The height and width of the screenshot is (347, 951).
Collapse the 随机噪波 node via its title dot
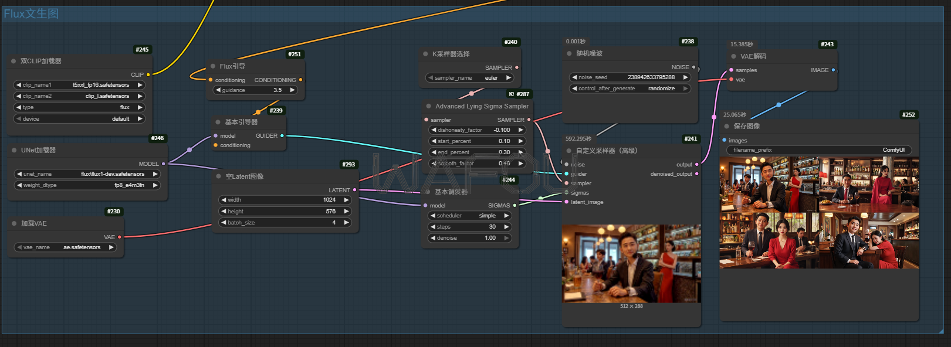[x=569, y=53]
